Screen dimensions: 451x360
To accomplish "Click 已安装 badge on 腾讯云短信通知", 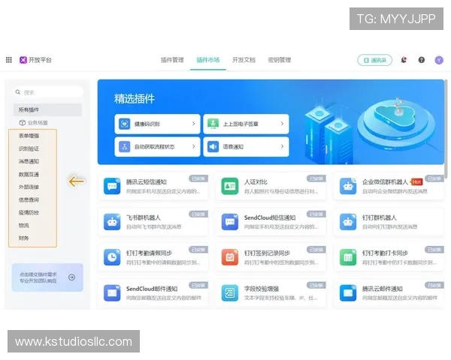I will (x=198, y=178).
